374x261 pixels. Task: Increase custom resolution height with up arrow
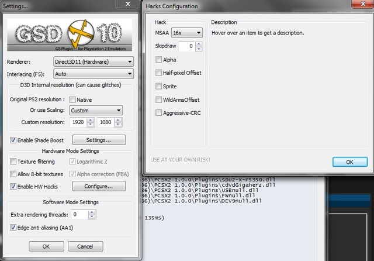pyautogui.click(x=118, y=119)
